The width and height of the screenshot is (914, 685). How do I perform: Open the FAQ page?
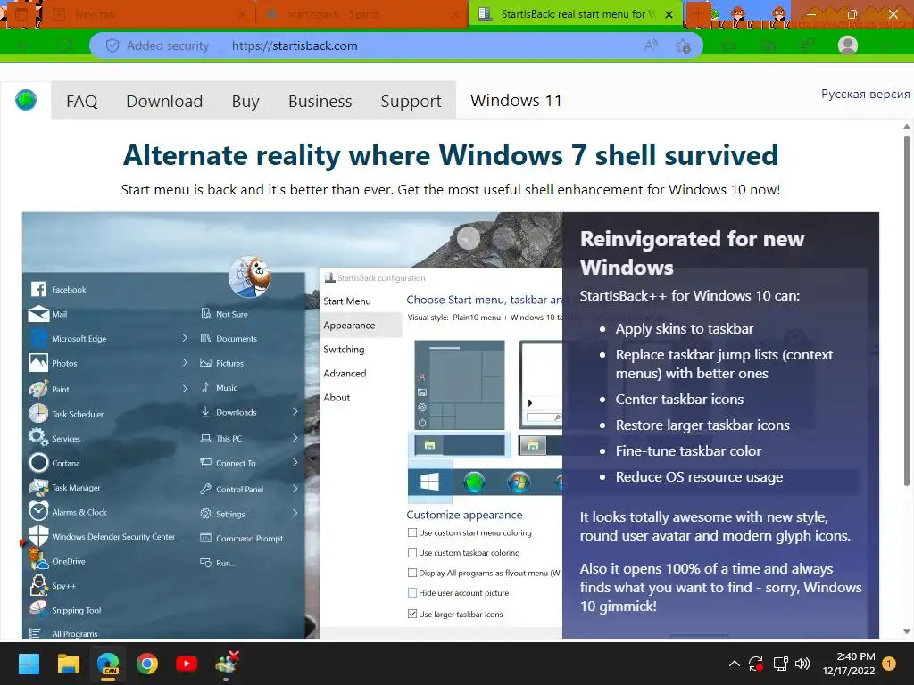[81, 102]
